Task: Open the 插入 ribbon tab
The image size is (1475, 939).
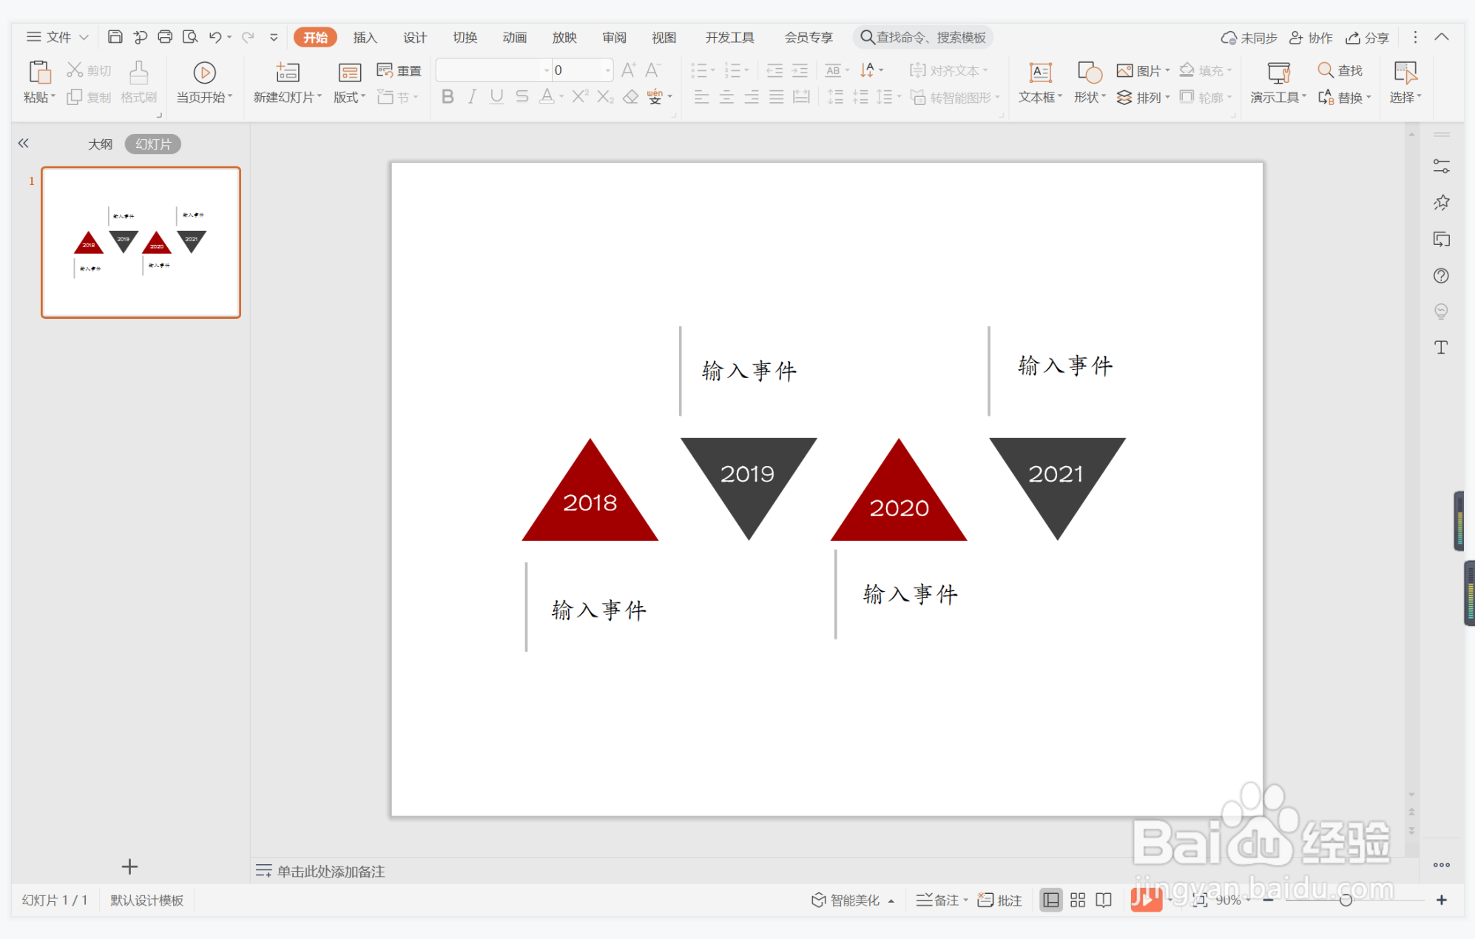Action: click(x=365, y=37)
